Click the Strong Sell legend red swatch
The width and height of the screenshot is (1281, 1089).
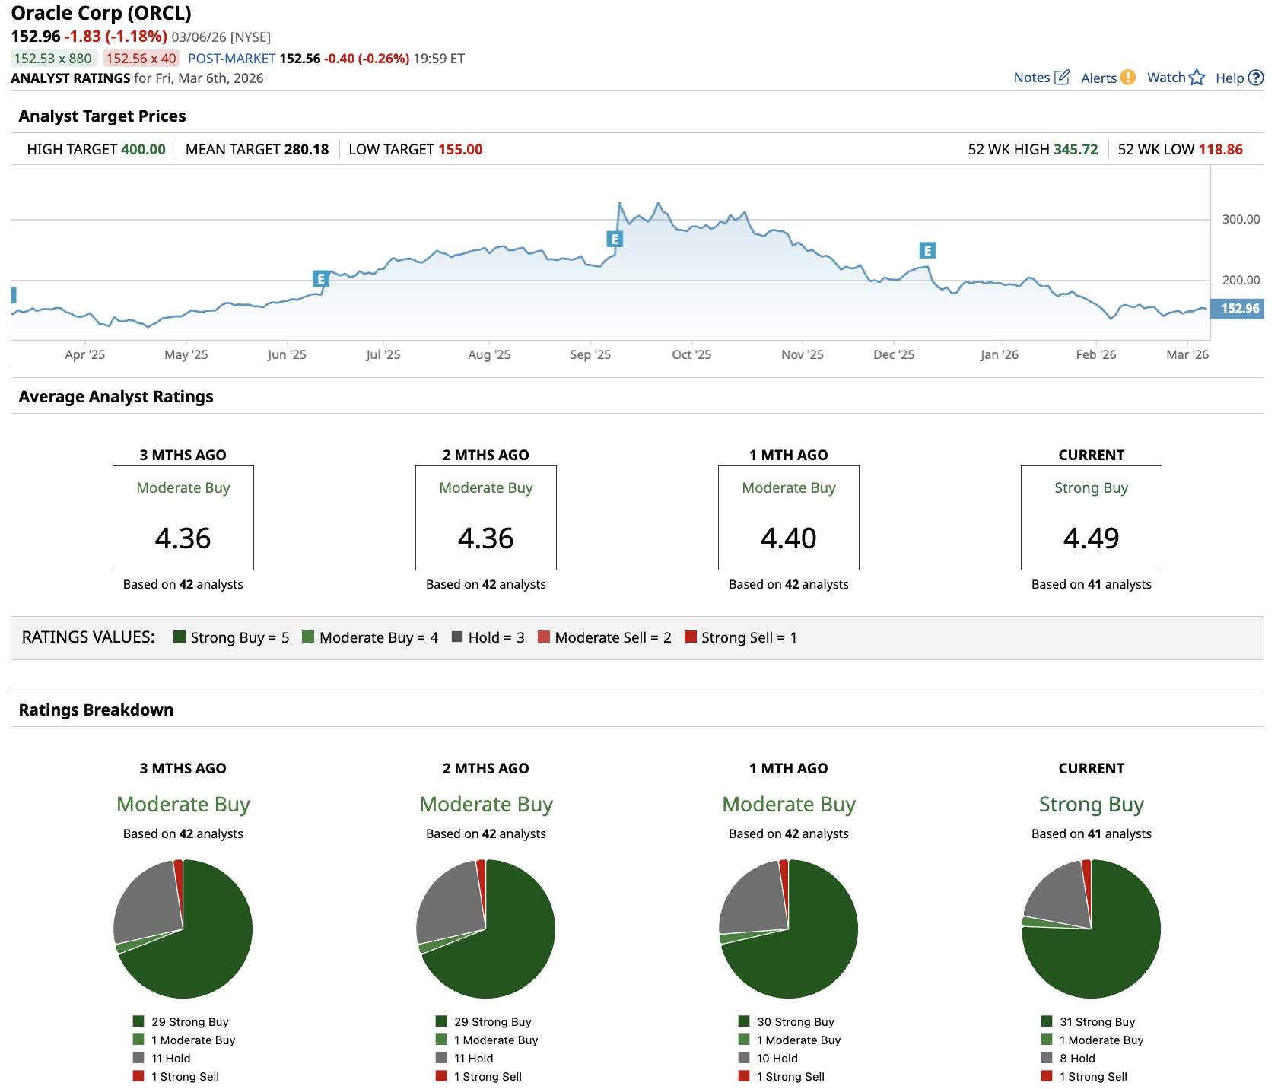(691, 637)
